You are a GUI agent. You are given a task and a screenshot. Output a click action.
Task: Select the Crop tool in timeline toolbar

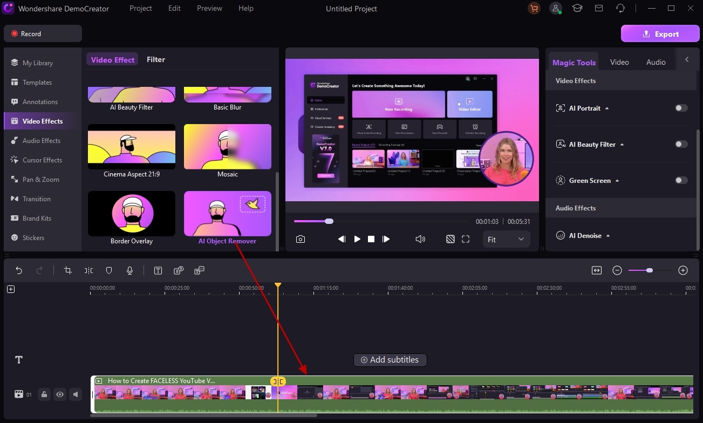tap(68, 270)
